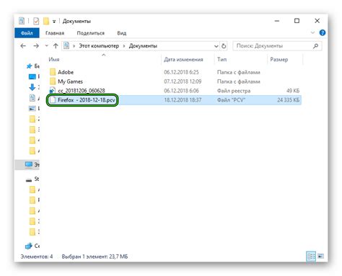342x276 pixels.
Task: Open the address bar history dropdown
Action: pyautogui.click(x=216, y=46)
